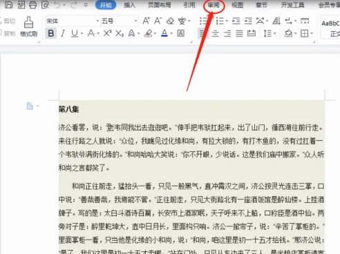The width and height of the screenshot is (340, 254).
Task: Switch to the 页面布局 (Page Layout) tab
Action: (160, 5)
